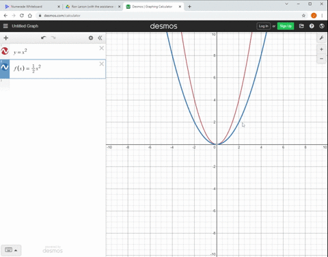Open the graph settings wrench
This screenshot has width=328, height=257.
pyautogui.click(x=321, y=38)
